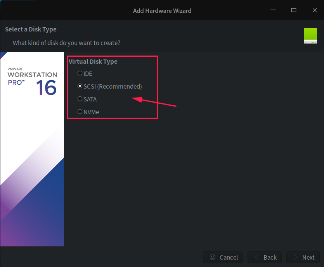Click the green hard disk icon
The height and width of the screenshot is (267, 324).
point(310,36)
